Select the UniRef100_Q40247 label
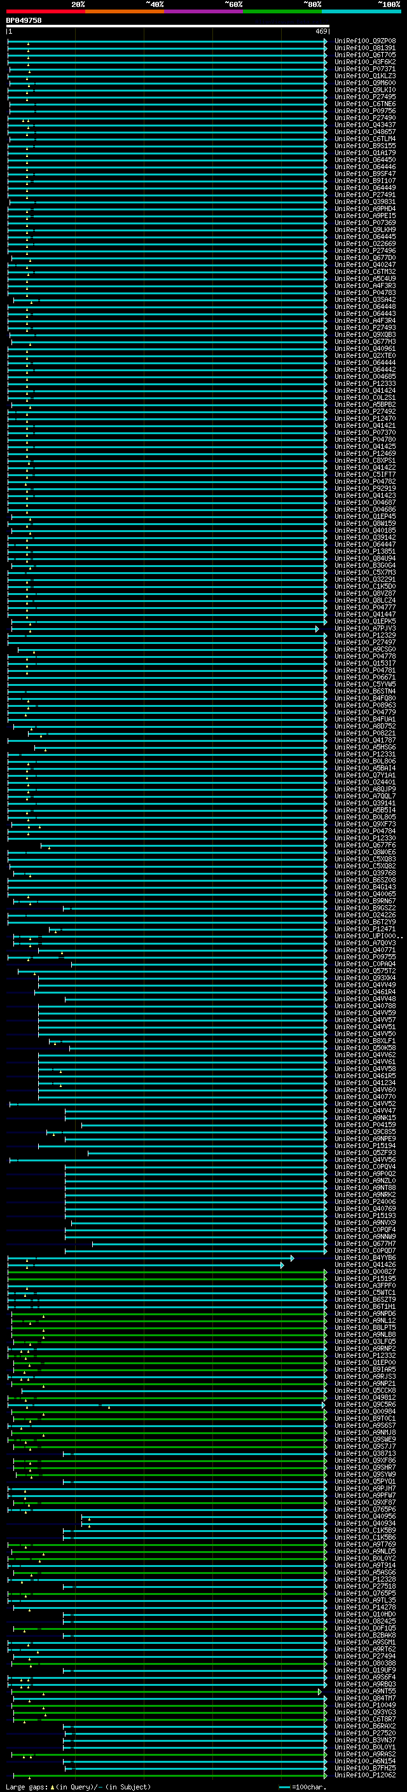Image resolution: width=407 pixels, height=1792 pixels. pyautogui.click(x=365, y=265)
